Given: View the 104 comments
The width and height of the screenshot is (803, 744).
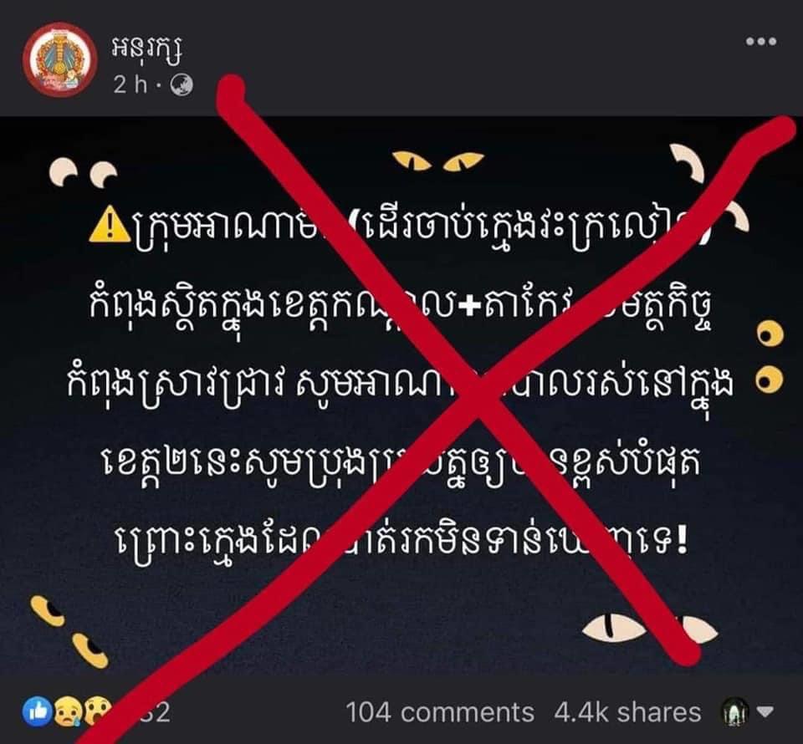Looking at the screenshot, I should pos(440,712).
